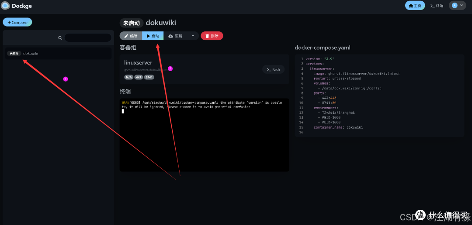Click the TZ=Asia/Shanghai line
The width and height of the screenshot is (472, 225).
click(336, 112)
